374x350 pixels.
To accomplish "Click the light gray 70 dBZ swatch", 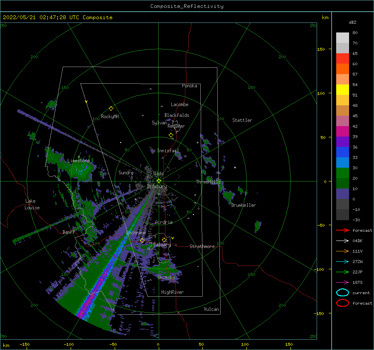I will pos(342,38).
